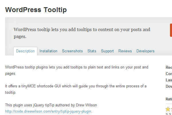This screenshot has height=115, width=172.
Task: Switch to the Installation tab
Action: point(48,51)
